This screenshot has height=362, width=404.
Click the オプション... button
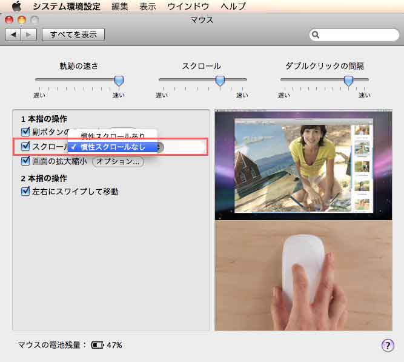click(x=118, y=161)
